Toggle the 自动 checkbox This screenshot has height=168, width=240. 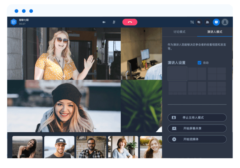point(199,63)
